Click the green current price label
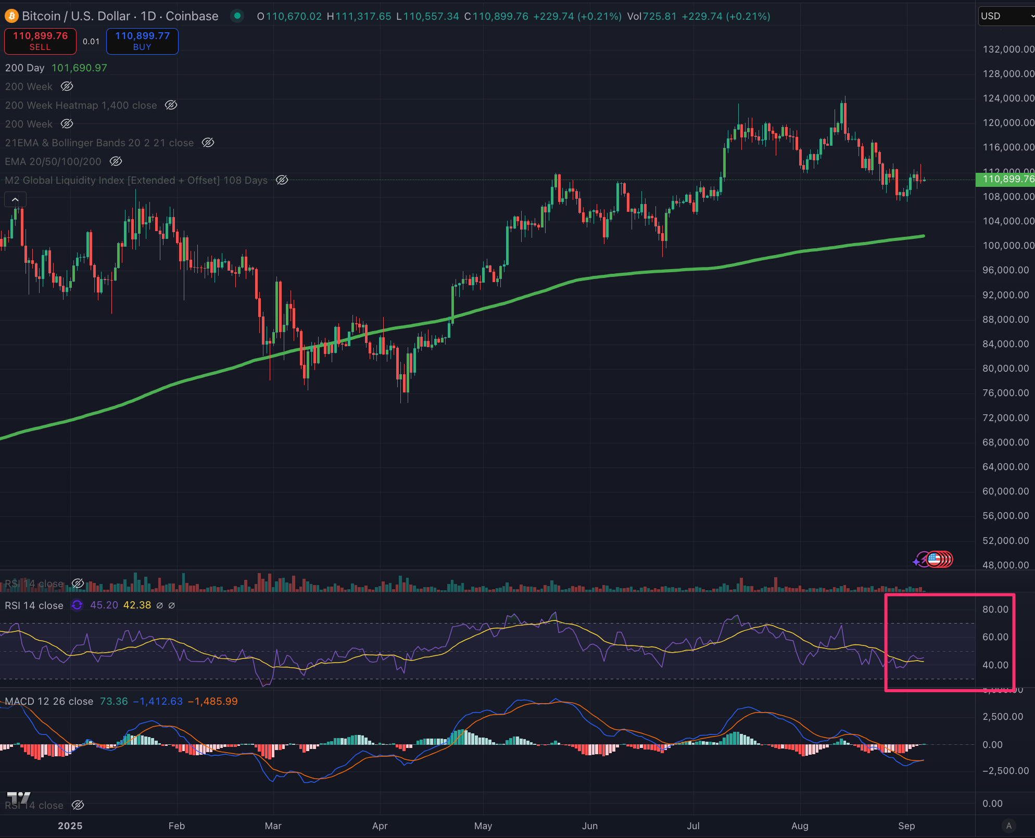This screenshot has width=1035, height=838. 1005,179
